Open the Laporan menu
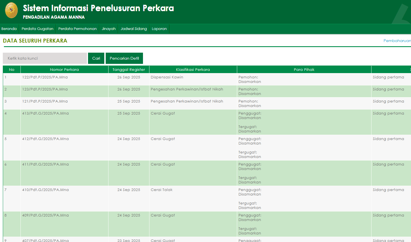 click(159, 29)
